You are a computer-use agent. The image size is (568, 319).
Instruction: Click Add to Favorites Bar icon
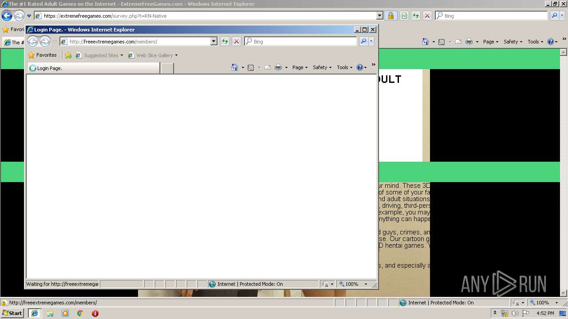pos(68,55)
